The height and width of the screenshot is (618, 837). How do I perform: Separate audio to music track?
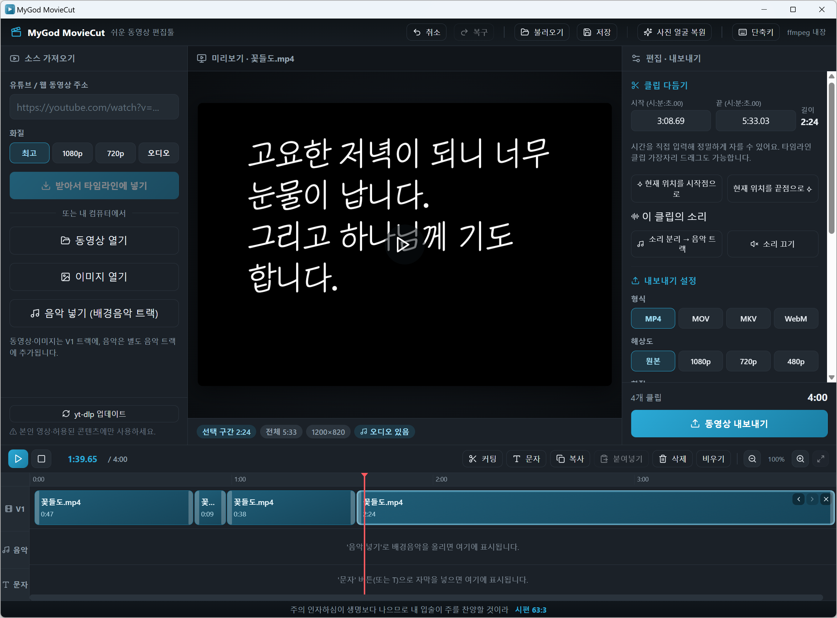click(676, 244)
